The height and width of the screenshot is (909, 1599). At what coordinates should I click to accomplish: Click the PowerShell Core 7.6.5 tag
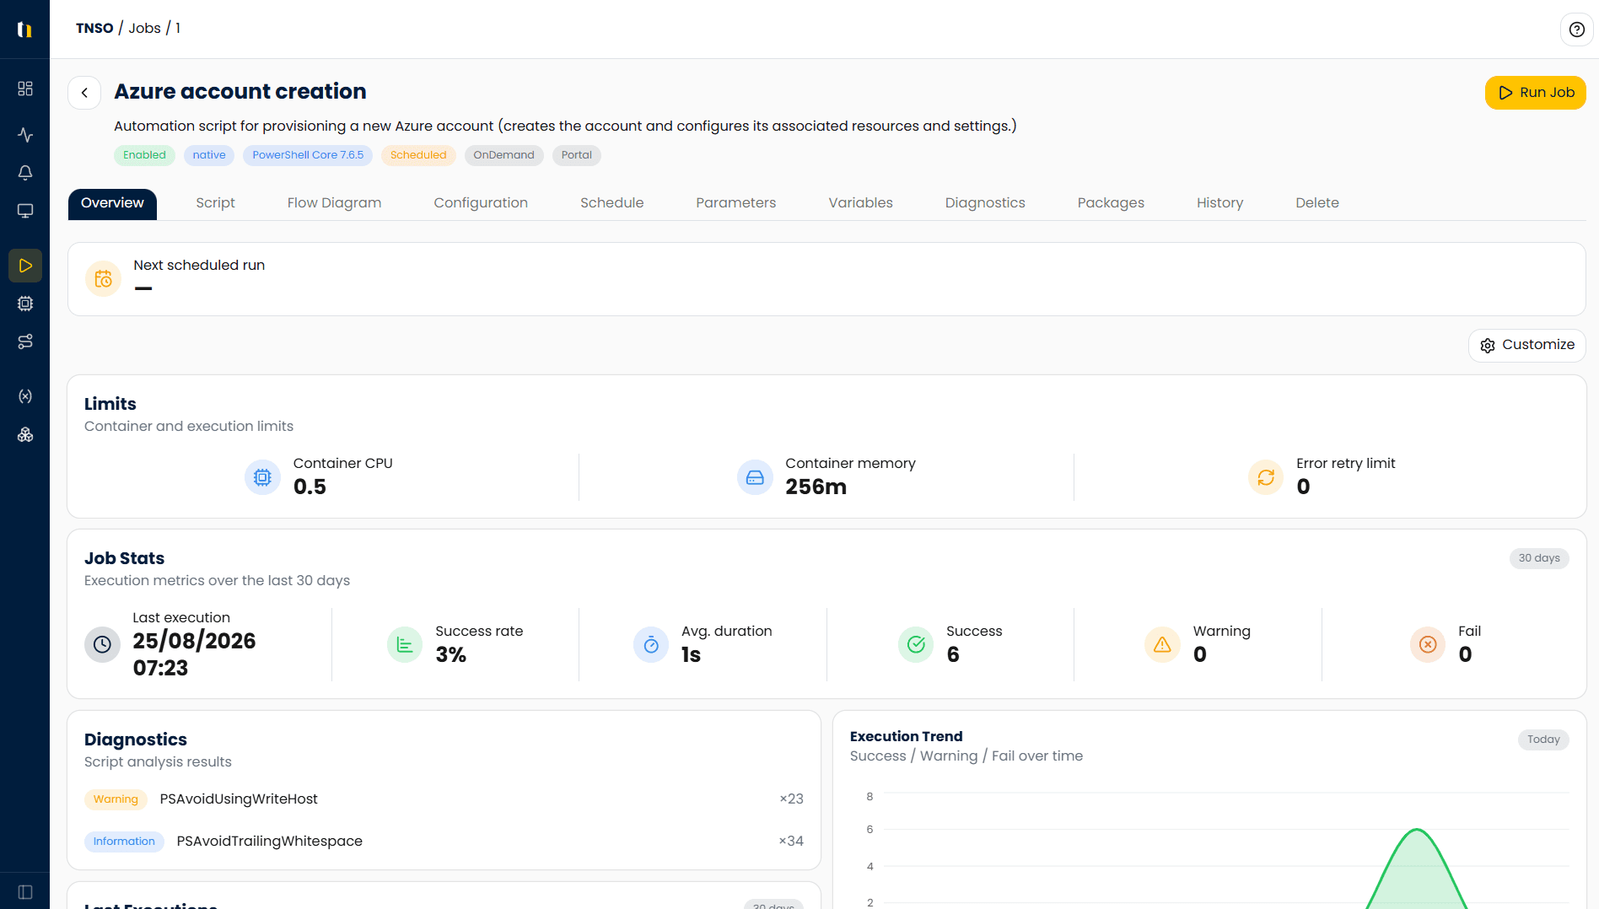(308, 155)
